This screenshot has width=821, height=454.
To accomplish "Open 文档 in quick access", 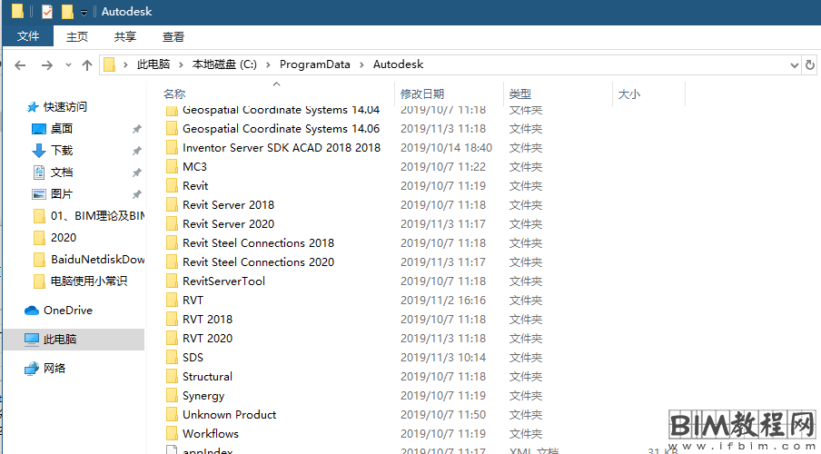I will pyautogui.click(x=62, y=173).
